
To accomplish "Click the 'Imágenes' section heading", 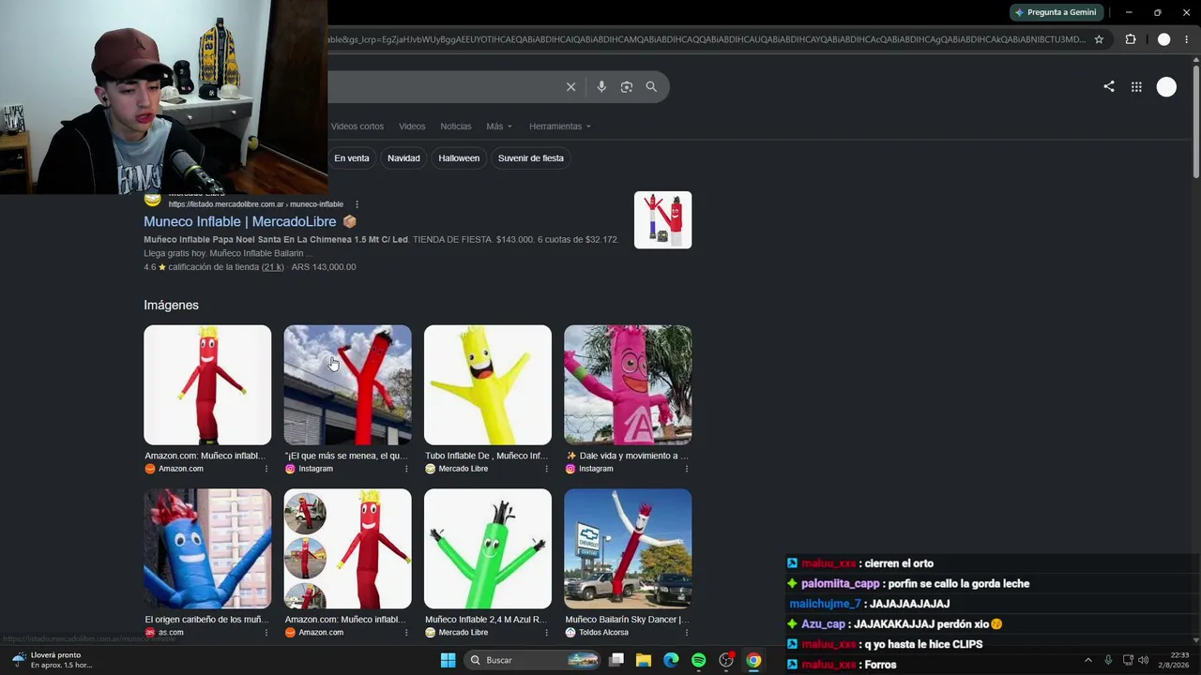I will (x=171, y=305).
